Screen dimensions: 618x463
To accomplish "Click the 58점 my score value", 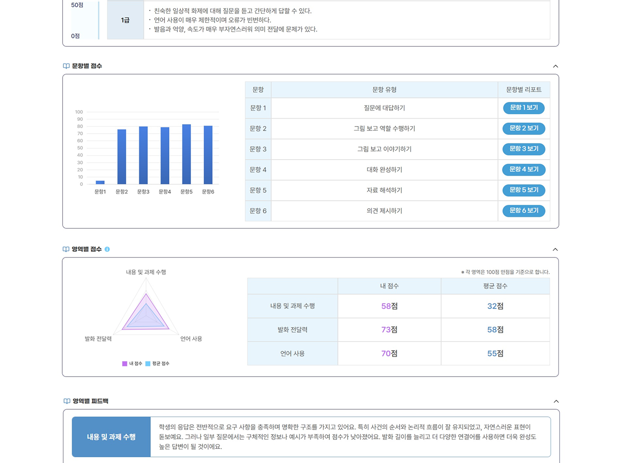I will pos(390,306).
